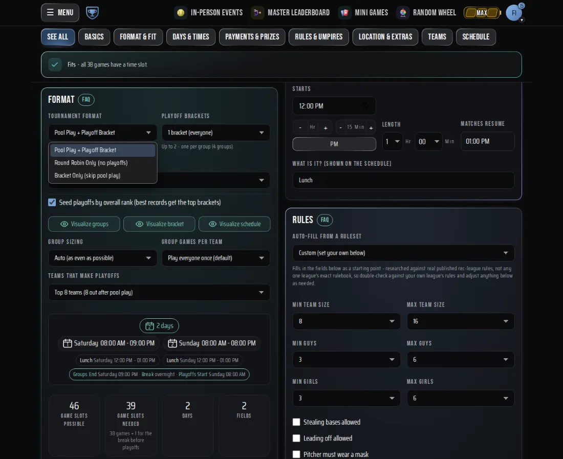This screenshot has height=459, width=563.
Task: Click Visualize bracket button
Action: coord(159,224)
